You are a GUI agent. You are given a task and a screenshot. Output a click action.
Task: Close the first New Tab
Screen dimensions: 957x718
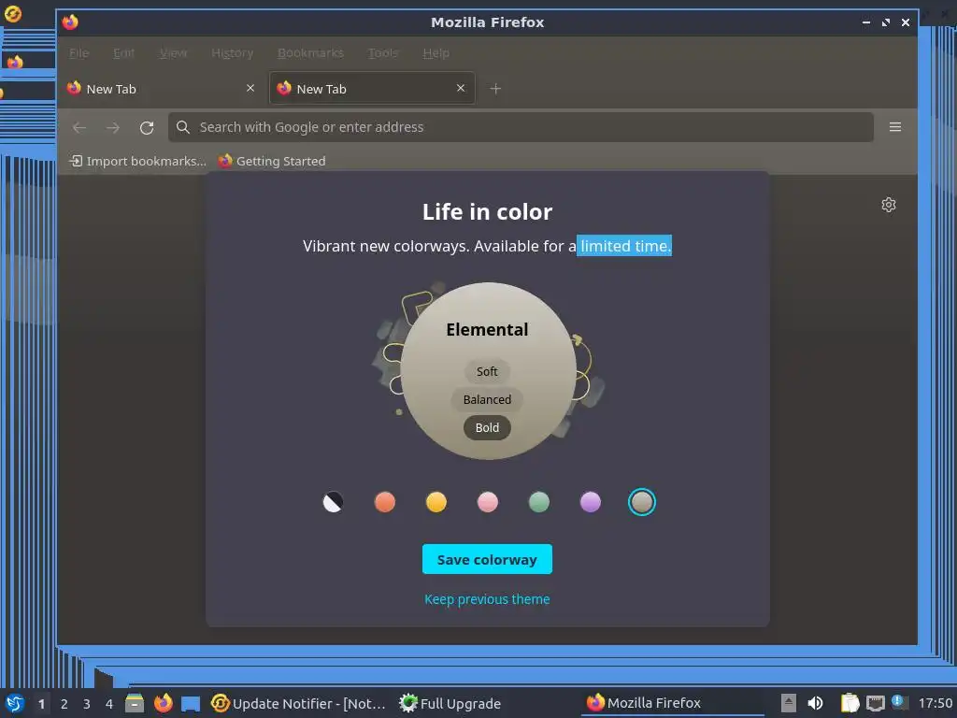tap(250, 89)
